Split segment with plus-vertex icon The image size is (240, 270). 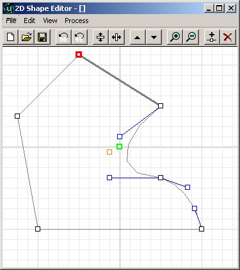[212, 37]
